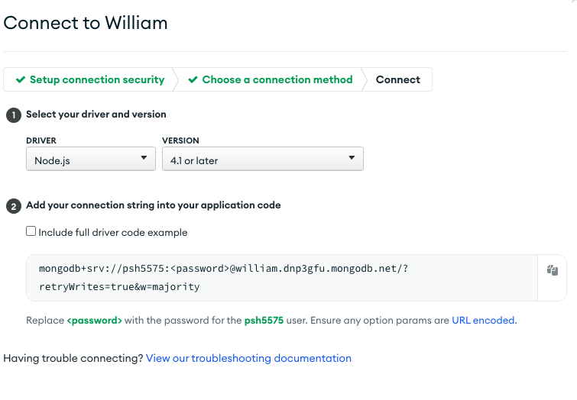Click the DRIVER field label
The height and width of the screenshot is (400, 577).
tap(41, 140)
